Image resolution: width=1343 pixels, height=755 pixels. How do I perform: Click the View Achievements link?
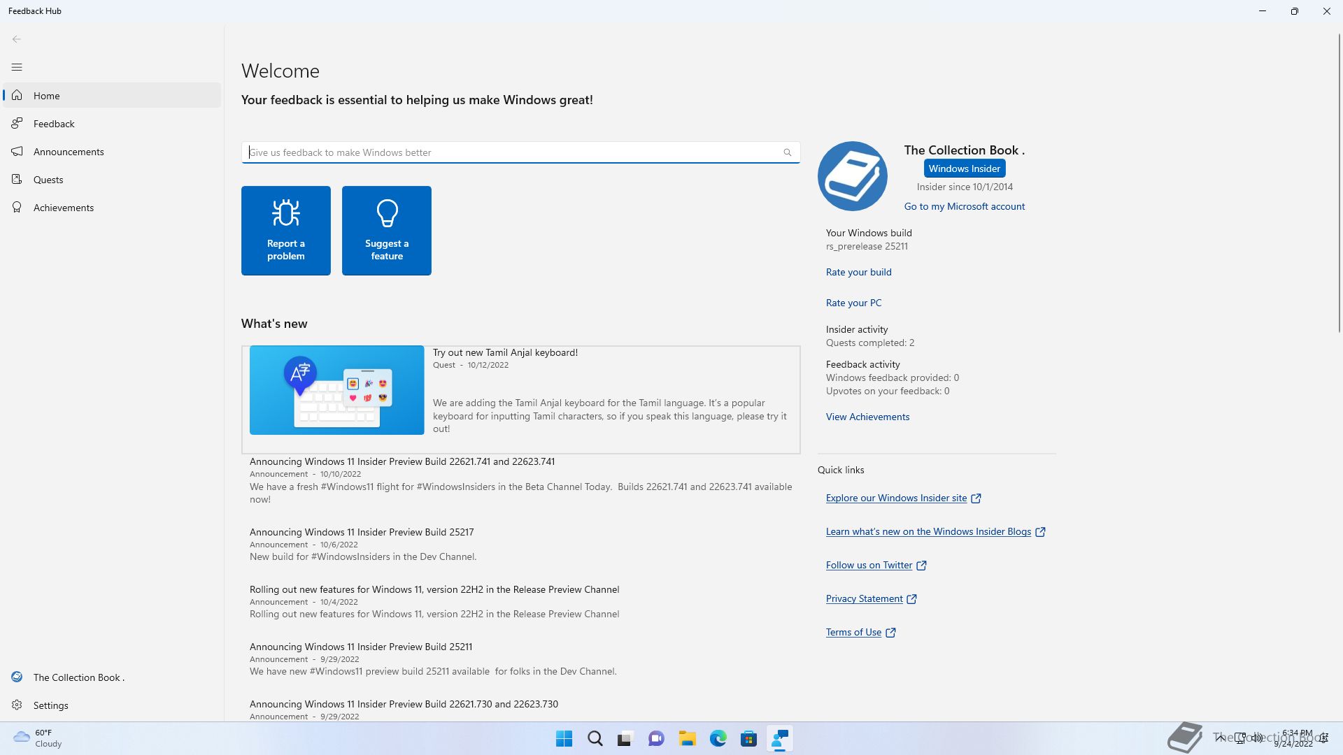click(867, 417)
